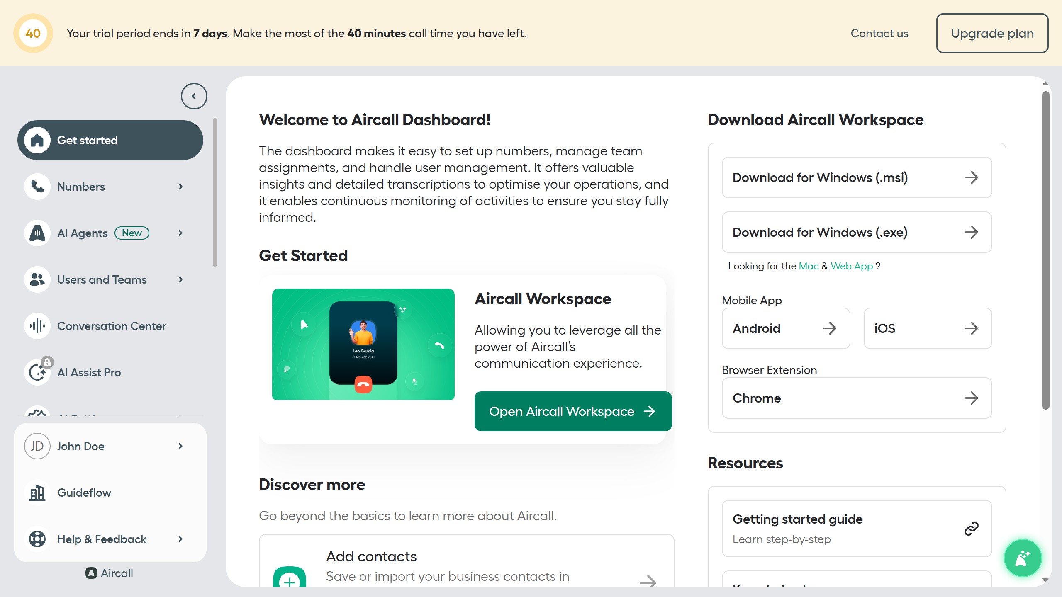Click the sidebar vertical scrollbar

click(x=214, y=192)
